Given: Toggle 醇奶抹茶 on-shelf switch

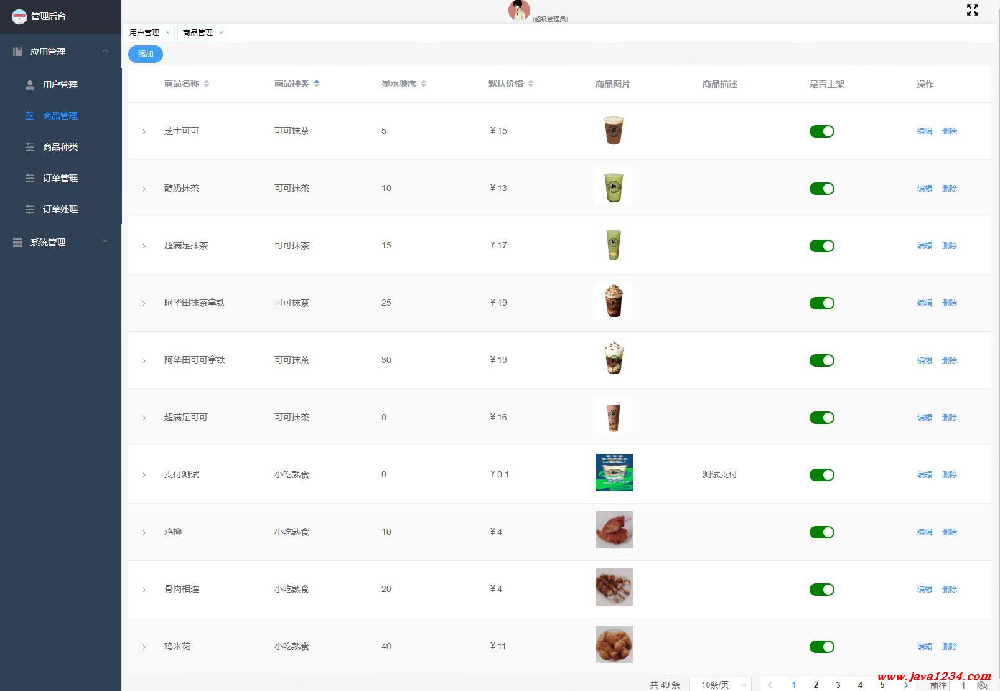Looking at the screenshot, I should click(821, 189).
